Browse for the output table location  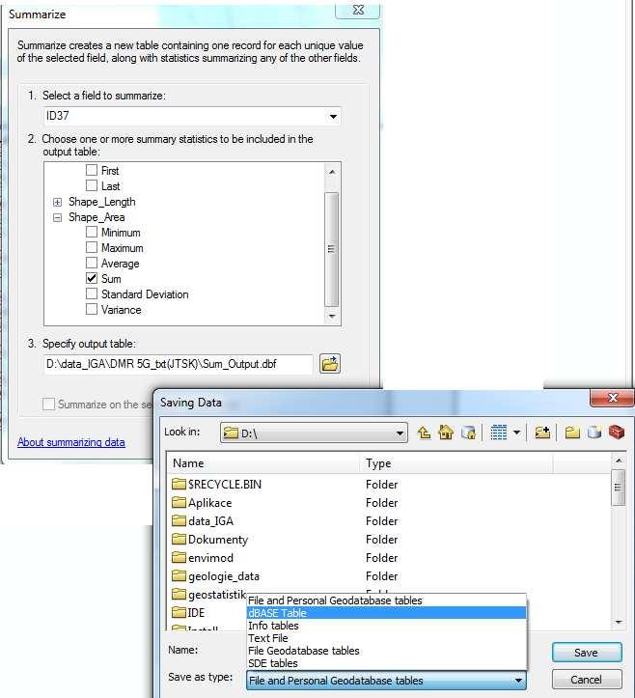330,364
